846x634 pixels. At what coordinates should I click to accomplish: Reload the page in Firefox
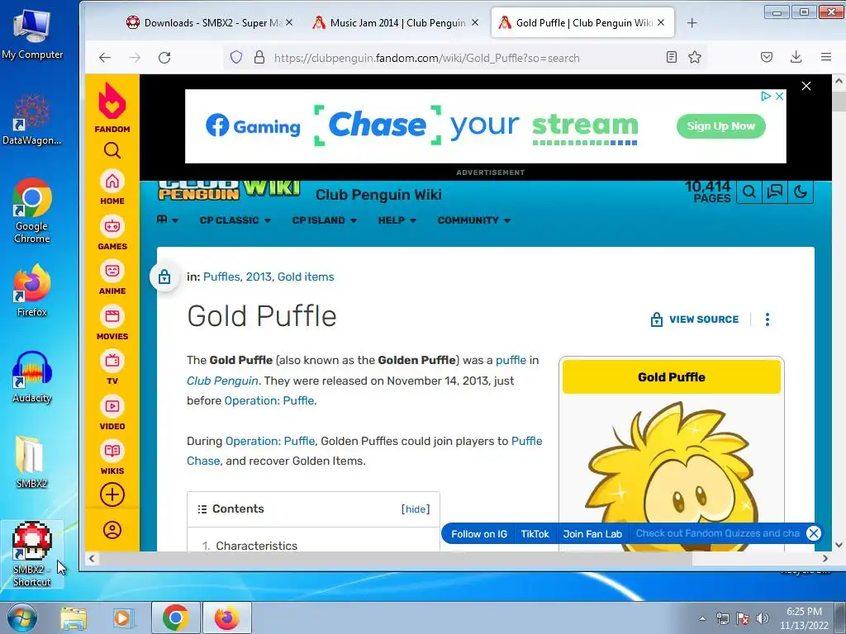(x=164, y=58)
